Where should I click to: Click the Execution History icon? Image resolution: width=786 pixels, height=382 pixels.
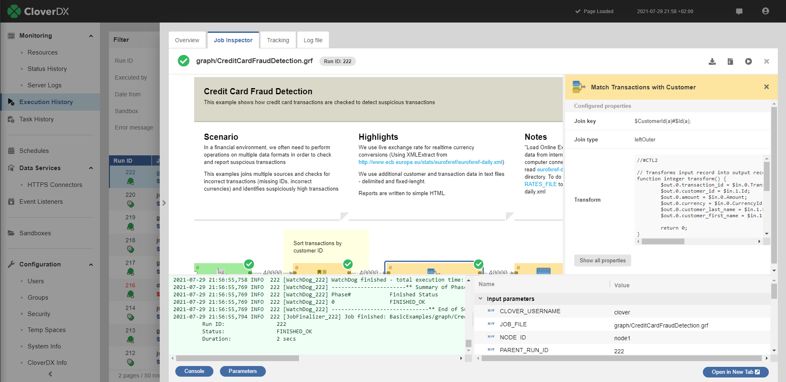point(11,102)
